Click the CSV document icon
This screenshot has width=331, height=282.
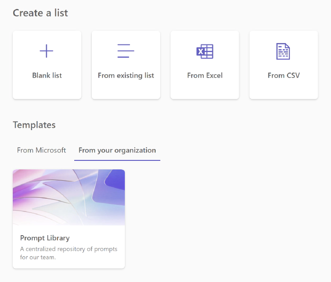point(283,51)
